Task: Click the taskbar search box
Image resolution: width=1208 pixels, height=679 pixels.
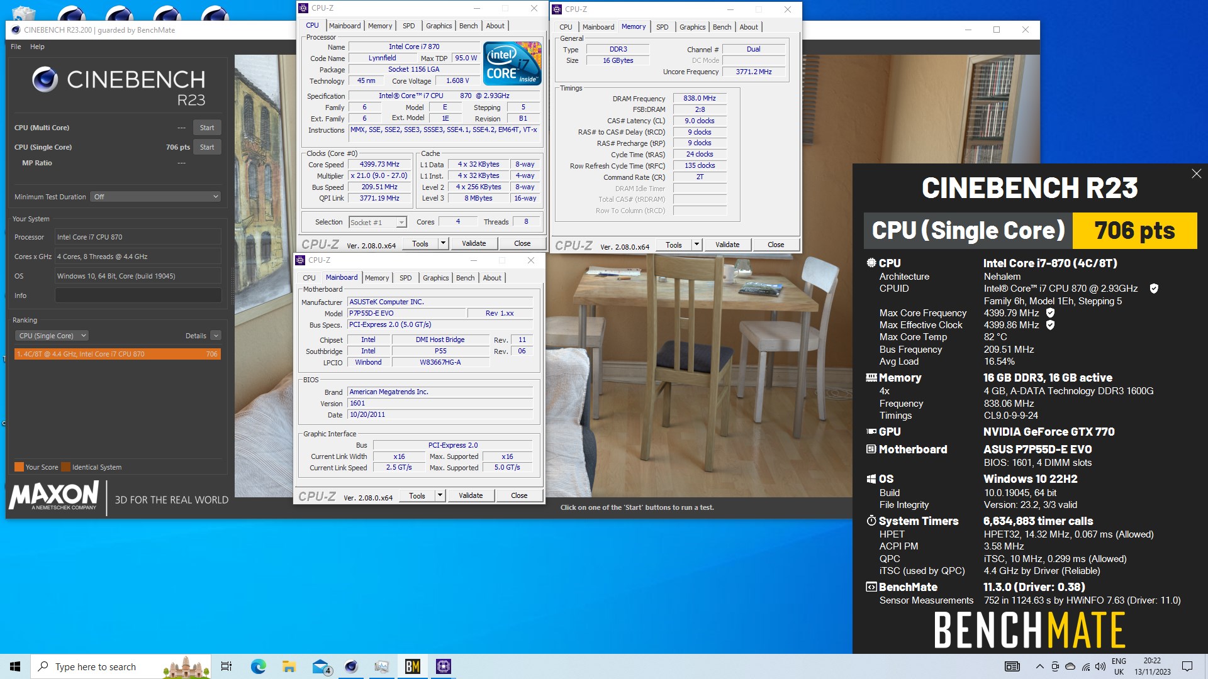Action: tap(120, 666)
